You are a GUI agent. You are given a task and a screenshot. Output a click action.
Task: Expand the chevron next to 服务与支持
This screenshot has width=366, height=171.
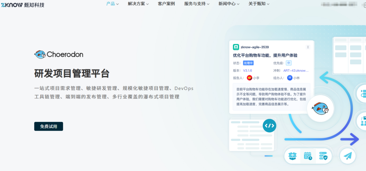208,4
